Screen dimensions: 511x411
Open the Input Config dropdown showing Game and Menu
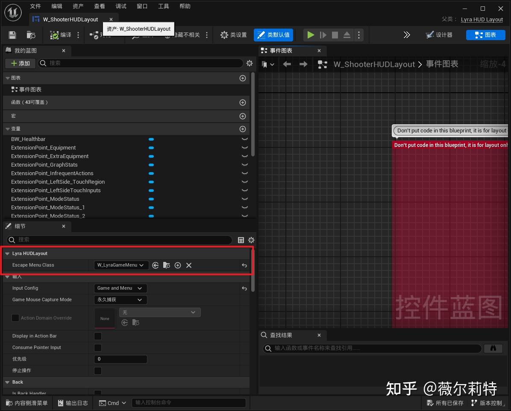pos(120,288)
